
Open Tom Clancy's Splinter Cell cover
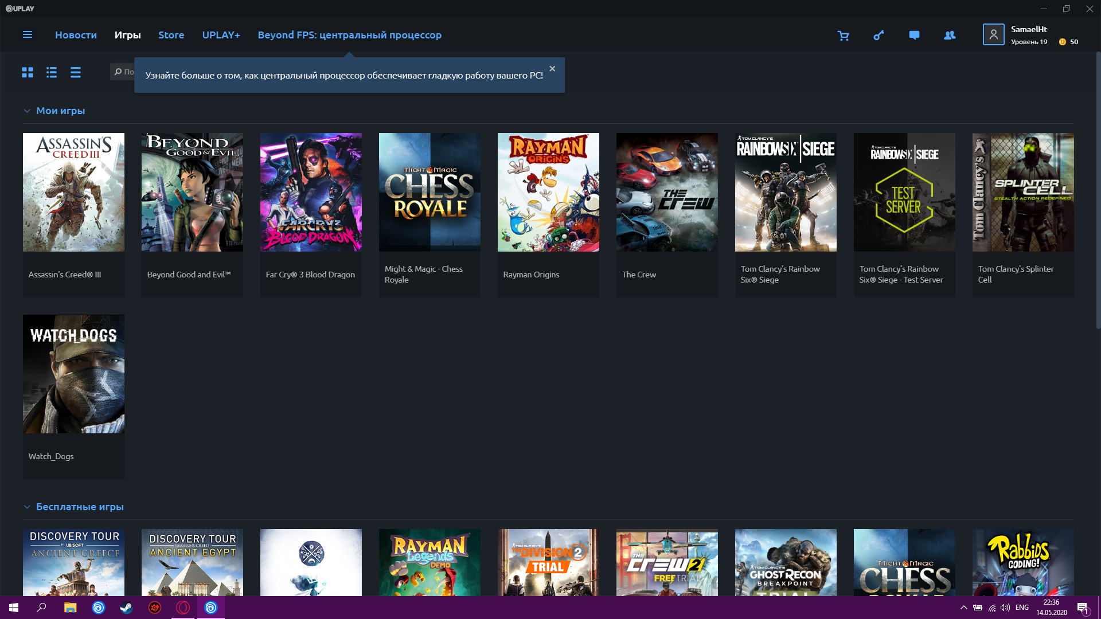tap(1023, 192)
